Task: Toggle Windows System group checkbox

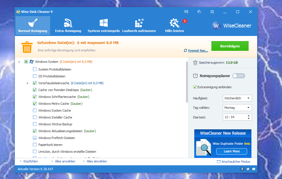Action: coord(26,62)
